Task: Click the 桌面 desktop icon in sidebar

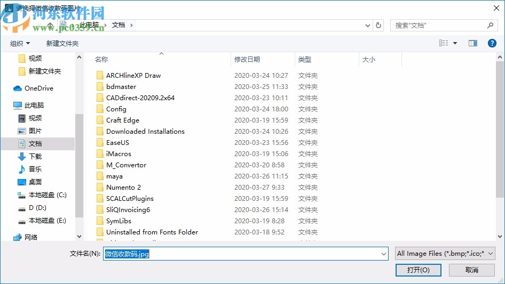Action: [x=21, y=182]
